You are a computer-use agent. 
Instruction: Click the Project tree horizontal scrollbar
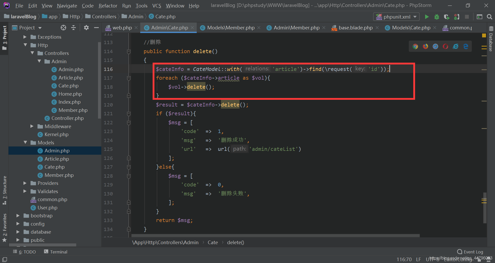pyautogui.click(x=43, y=245)
